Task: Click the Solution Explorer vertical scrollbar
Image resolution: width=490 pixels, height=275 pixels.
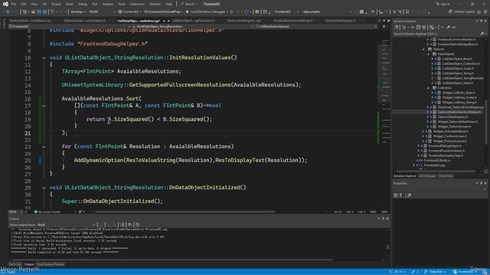Action: pyautogui.click(x=486, y=121)
